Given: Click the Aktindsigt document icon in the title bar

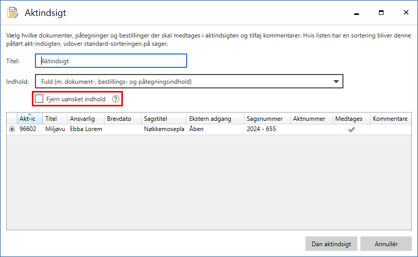Looking at the screenshot, I should click(x=12, y=13).
